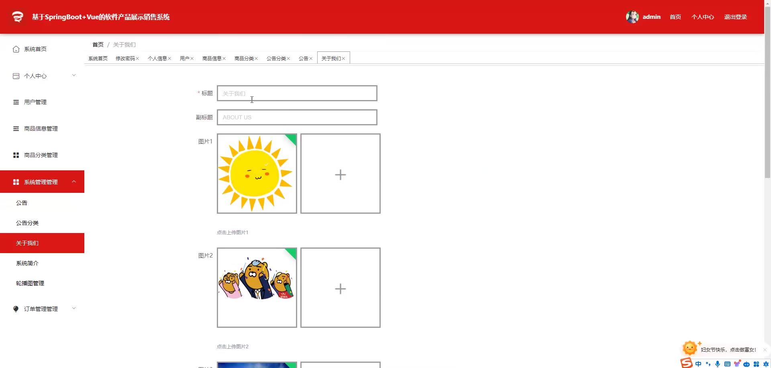
Task: Click the Sogou S input method logo
Action: point(686,363)
